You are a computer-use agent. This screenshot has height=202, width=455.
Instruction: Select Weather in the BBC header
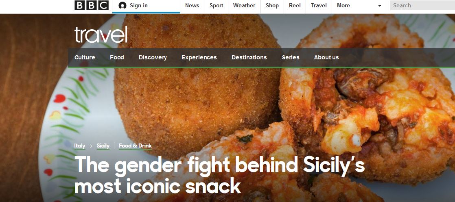(244, 6)
